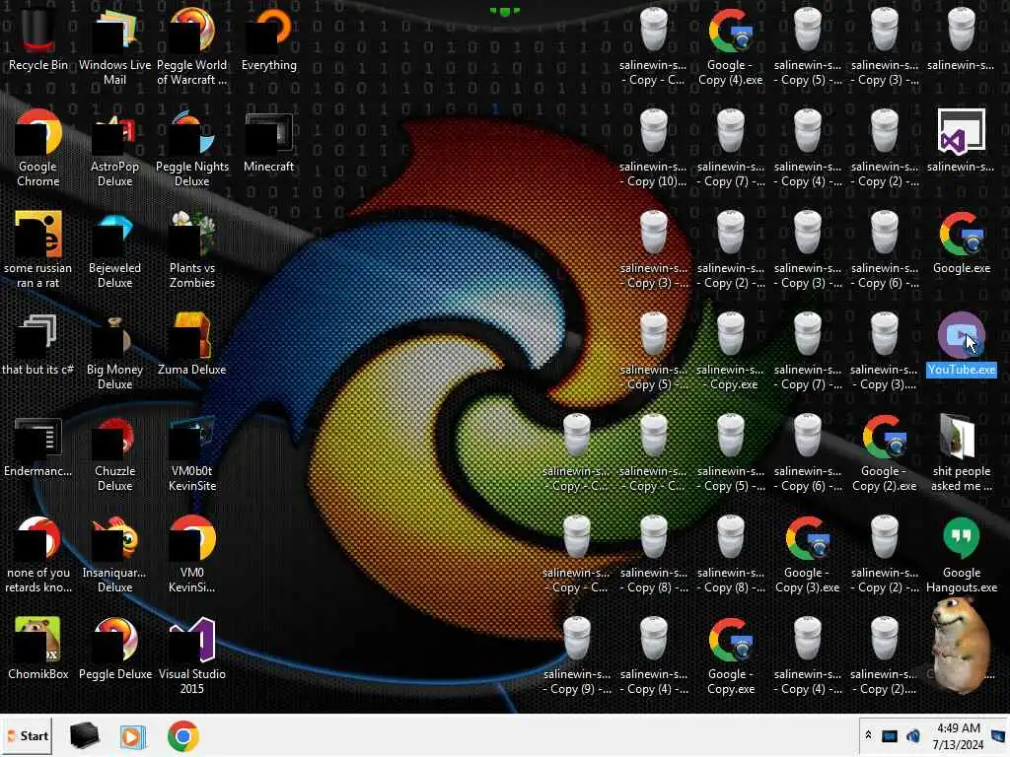The image size is (1010, 757).
Task: Open the black taskbar pinned app
Action: point(84,735)
